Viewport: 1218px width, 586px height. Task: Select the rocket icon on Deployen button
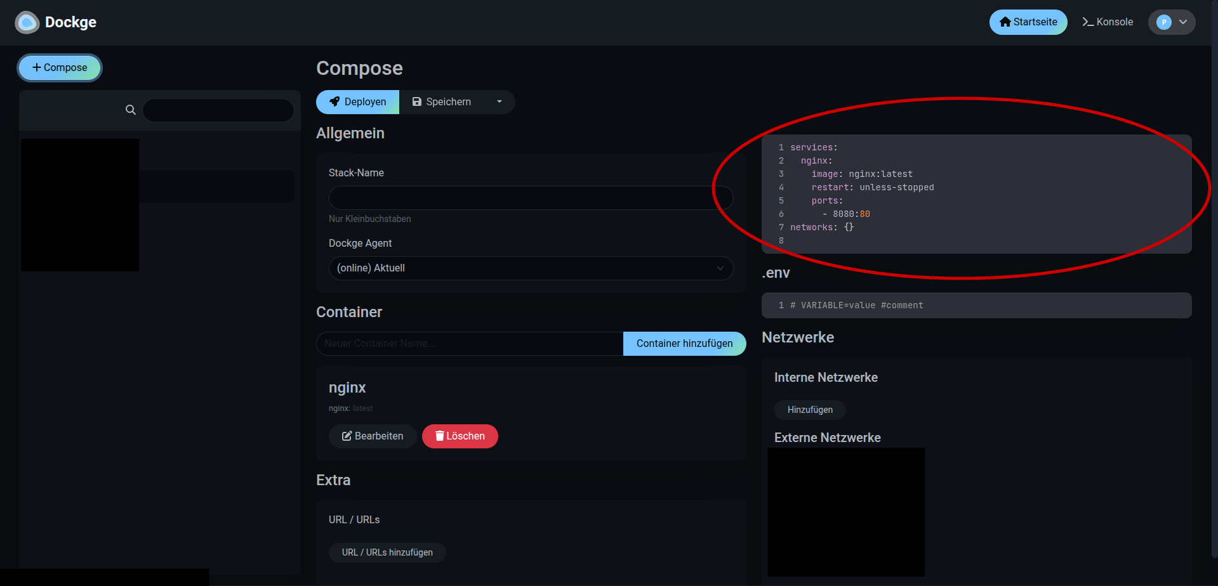click(336, 101)
